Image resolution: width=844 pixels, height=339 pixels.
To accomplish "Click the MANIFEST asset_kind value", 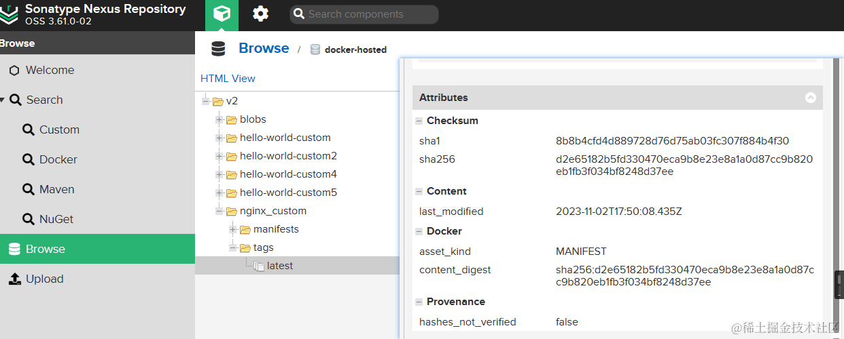I will pos(581,252).
